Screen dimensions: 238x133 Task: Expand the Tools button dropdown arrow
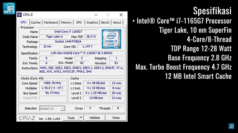coord(81,118)
